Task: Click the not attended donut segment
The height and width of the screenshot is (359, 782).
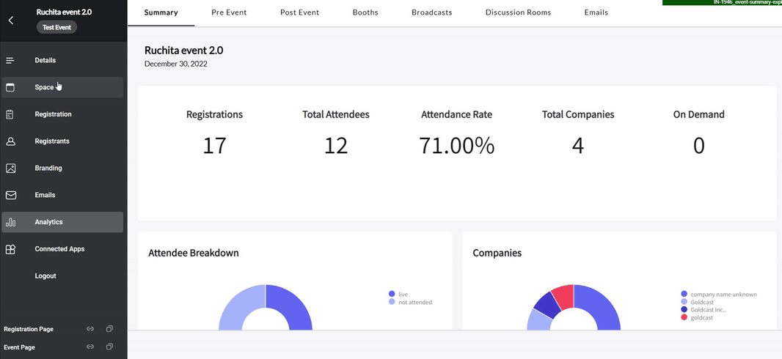Action: tap(239, 308)
